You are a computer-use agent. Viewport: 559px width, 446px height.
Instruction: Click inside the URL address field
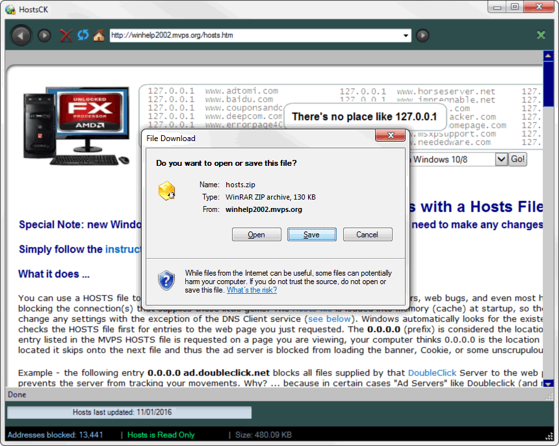pyautogui.click(x=255, y=35)
